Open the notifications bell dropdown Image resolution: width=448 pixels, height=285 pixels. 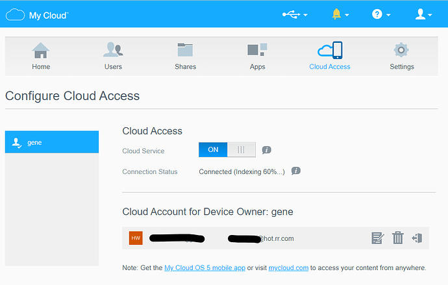340,14
